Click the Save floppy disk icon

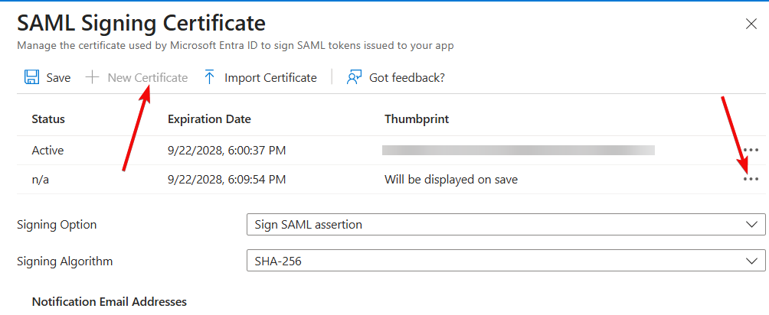[31, 77]
